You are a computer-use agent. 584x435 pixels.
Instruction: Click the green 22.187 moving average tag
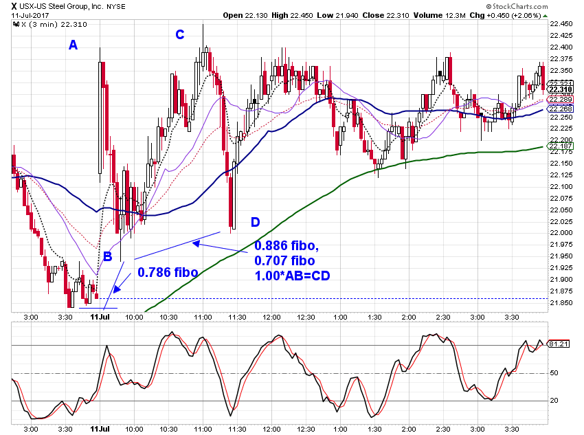pos(560,146)
